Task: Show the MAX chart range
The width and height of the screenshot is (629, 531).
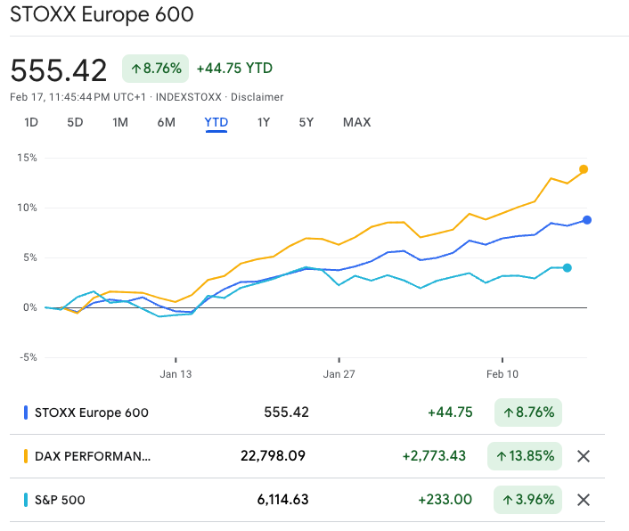Action: pyautogui.click(x=356, y=122)
